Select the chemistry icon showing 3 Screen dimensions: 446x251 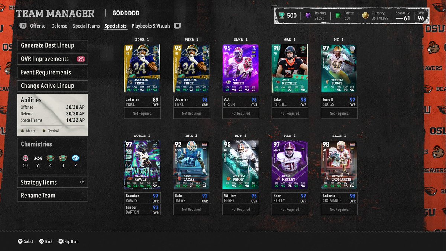click(x=63, y=158)
